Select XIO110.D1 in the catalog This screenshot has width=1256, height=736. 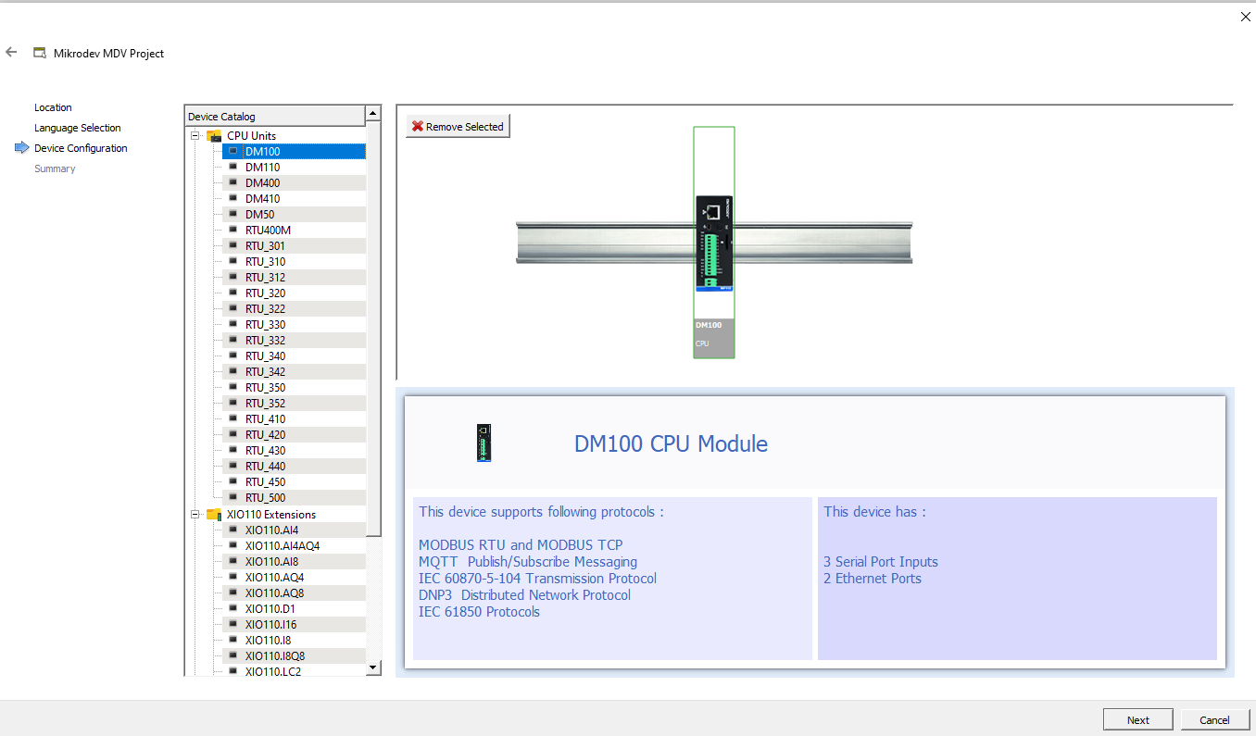[294, 608]
